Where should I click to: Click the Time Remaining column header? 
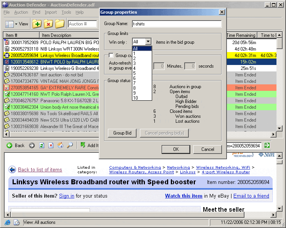[242, 35]
